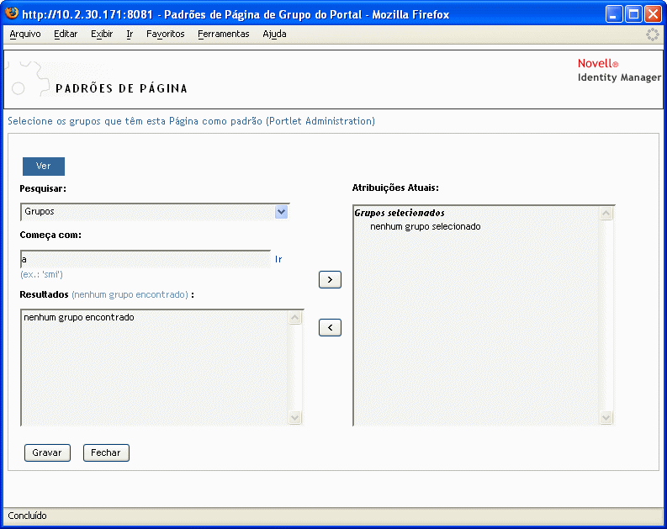Screen dimensions: 667x529
Task: Remove group with left arrow button
Action: [330, 327]
